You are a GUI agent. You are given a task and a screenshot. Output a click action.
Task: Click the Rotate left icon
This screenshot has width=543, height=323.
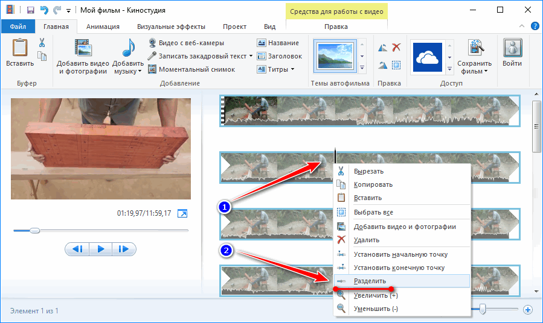[383, 48]
